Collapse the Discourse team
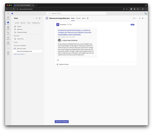The image size is (153, 132). click(x=13, y=48)
